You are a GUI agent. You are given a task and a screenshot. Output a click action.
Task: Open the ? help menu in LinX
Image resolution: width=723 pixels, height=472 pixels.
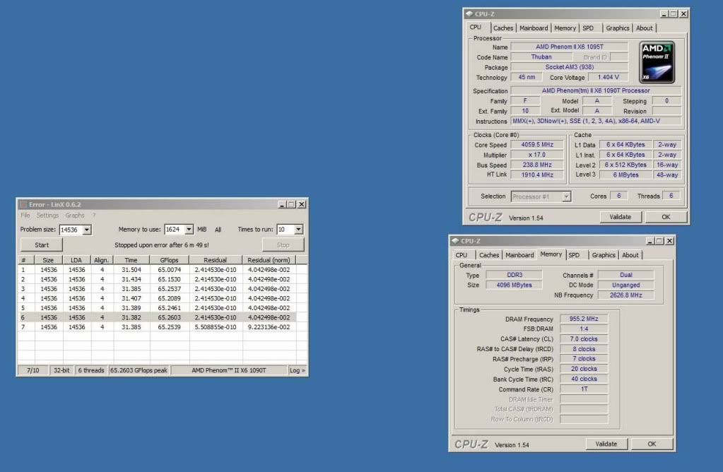93,216
